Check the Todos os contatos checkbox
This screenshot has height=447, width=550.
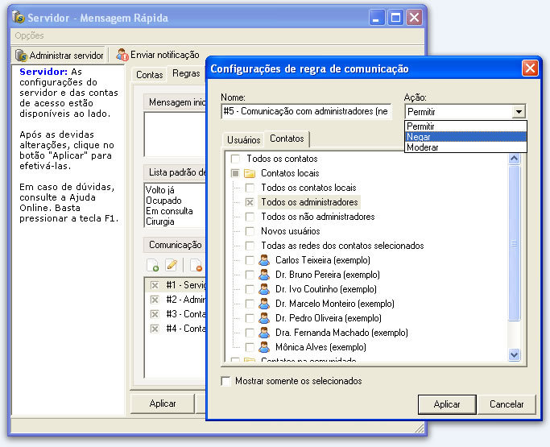pyautogui.click(x=235, y=159)
